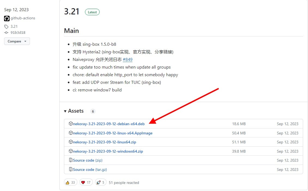The width and height of the screenshot is (308, 191).
Task: Add heart reaction with 17 count
Action: 86,182
